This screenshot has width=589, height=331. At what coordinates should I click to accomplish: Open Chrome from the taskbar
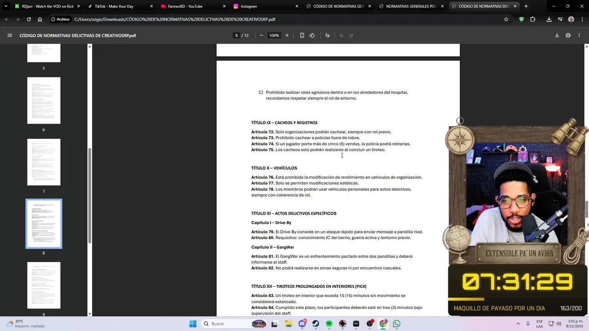click(x=383, y=324)
